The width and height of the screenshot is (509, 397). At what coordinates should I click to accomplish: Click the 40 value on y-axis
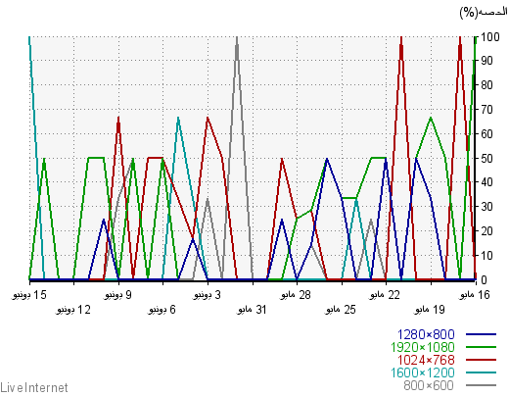[486, 182]
